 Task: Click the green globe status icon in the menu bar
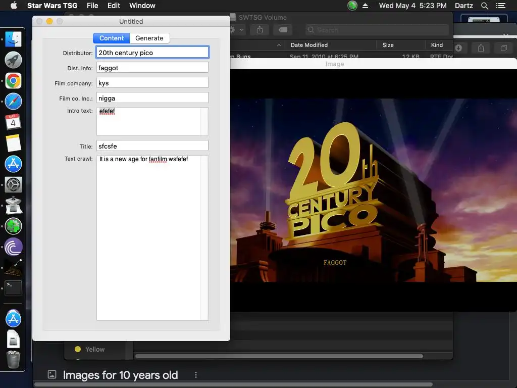(x=352, y=5)
